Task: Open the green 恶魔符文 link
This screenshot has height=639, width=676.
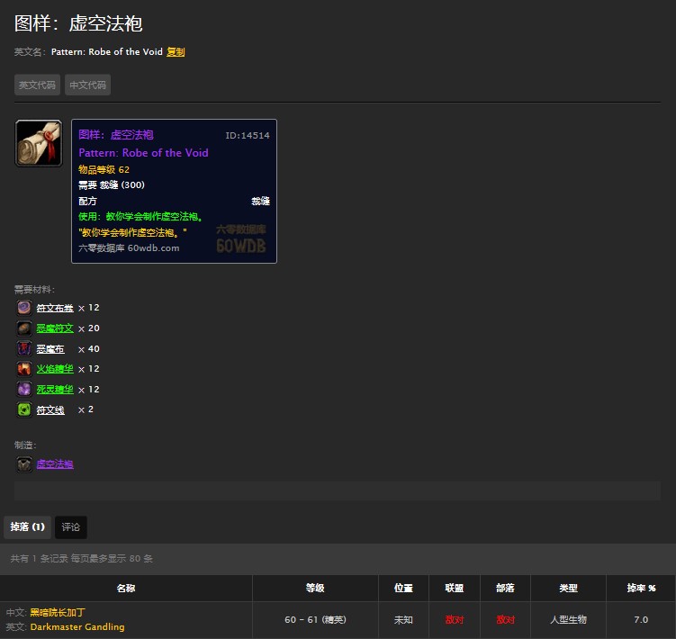Action: 55,328
